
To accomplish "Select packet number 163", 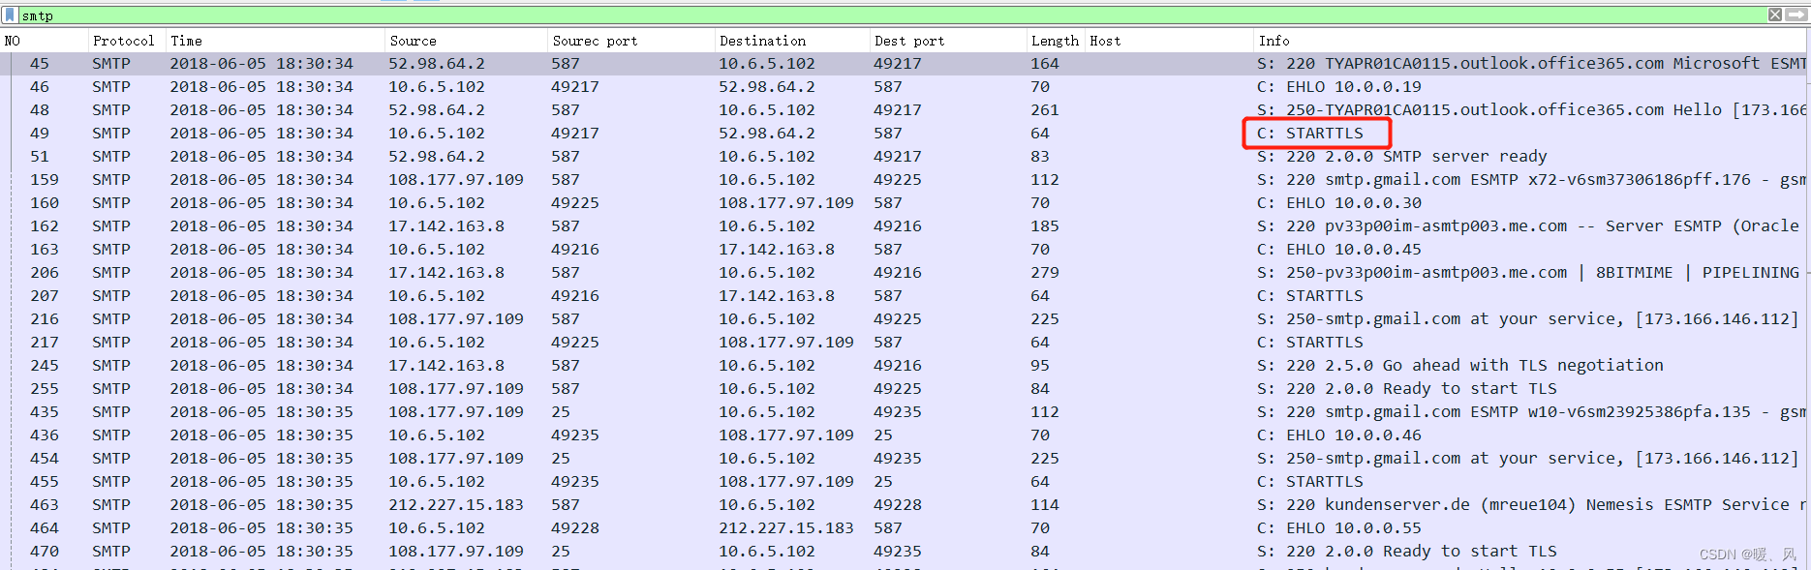I will point(44,249).
